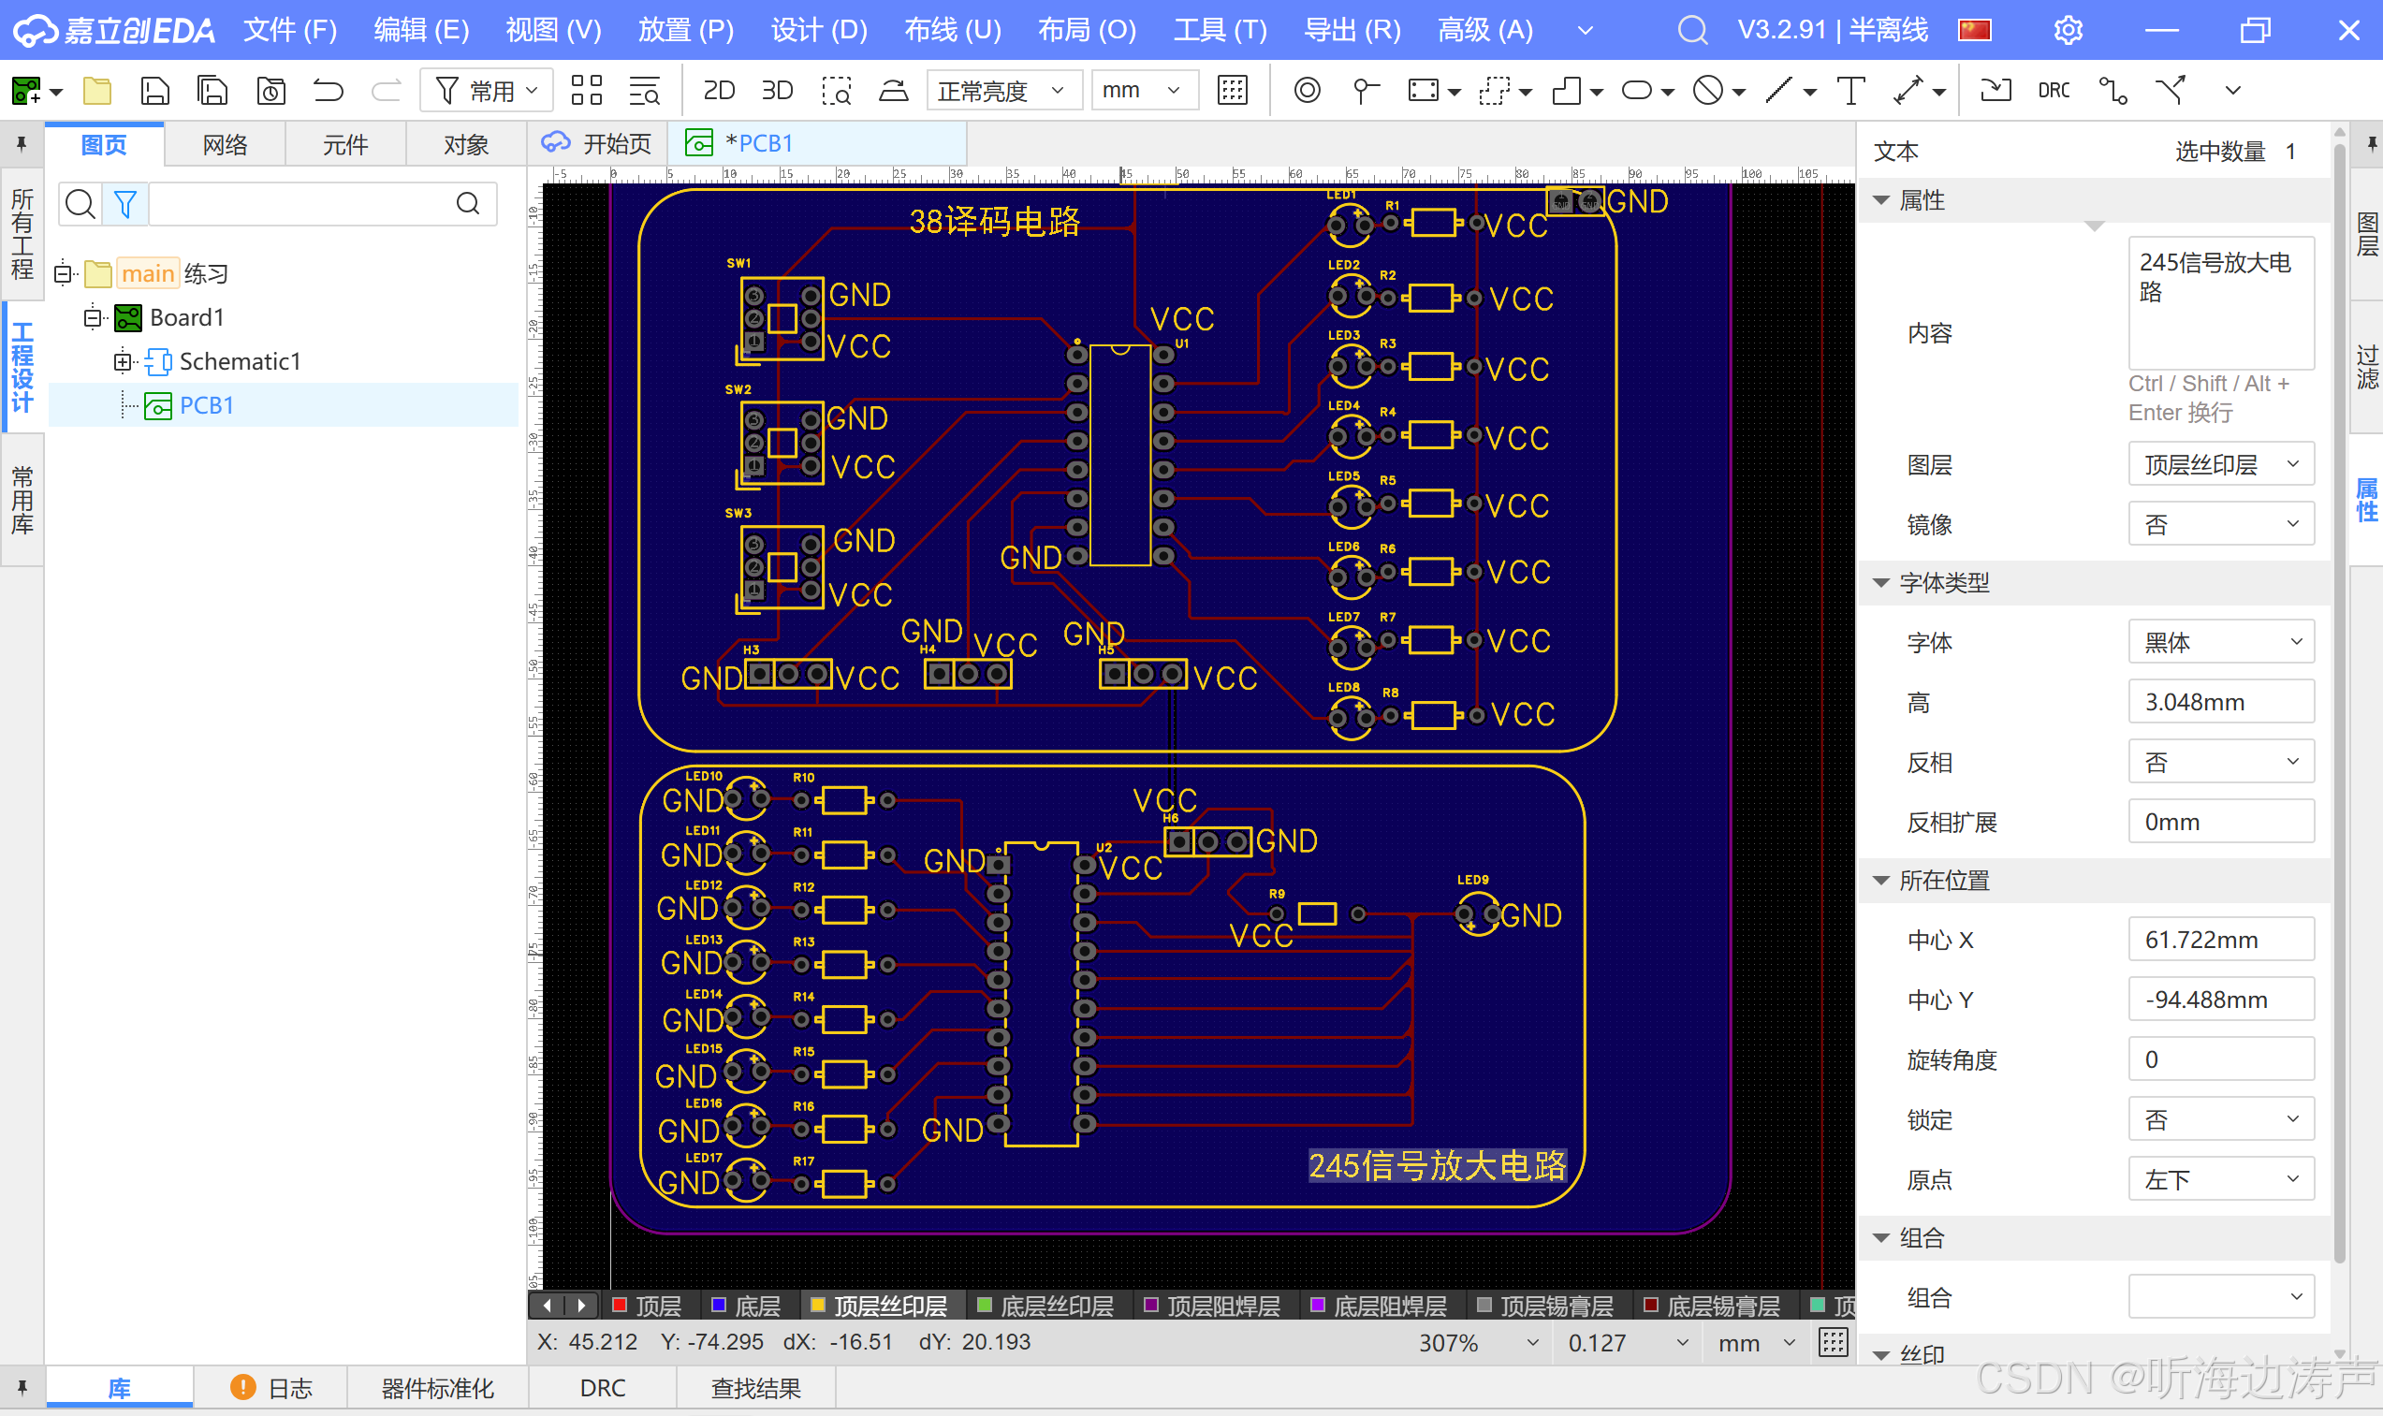Open the 日志 panel
The width and height of the screenshot is (2383, 1416).
(x=270, y=1387)
